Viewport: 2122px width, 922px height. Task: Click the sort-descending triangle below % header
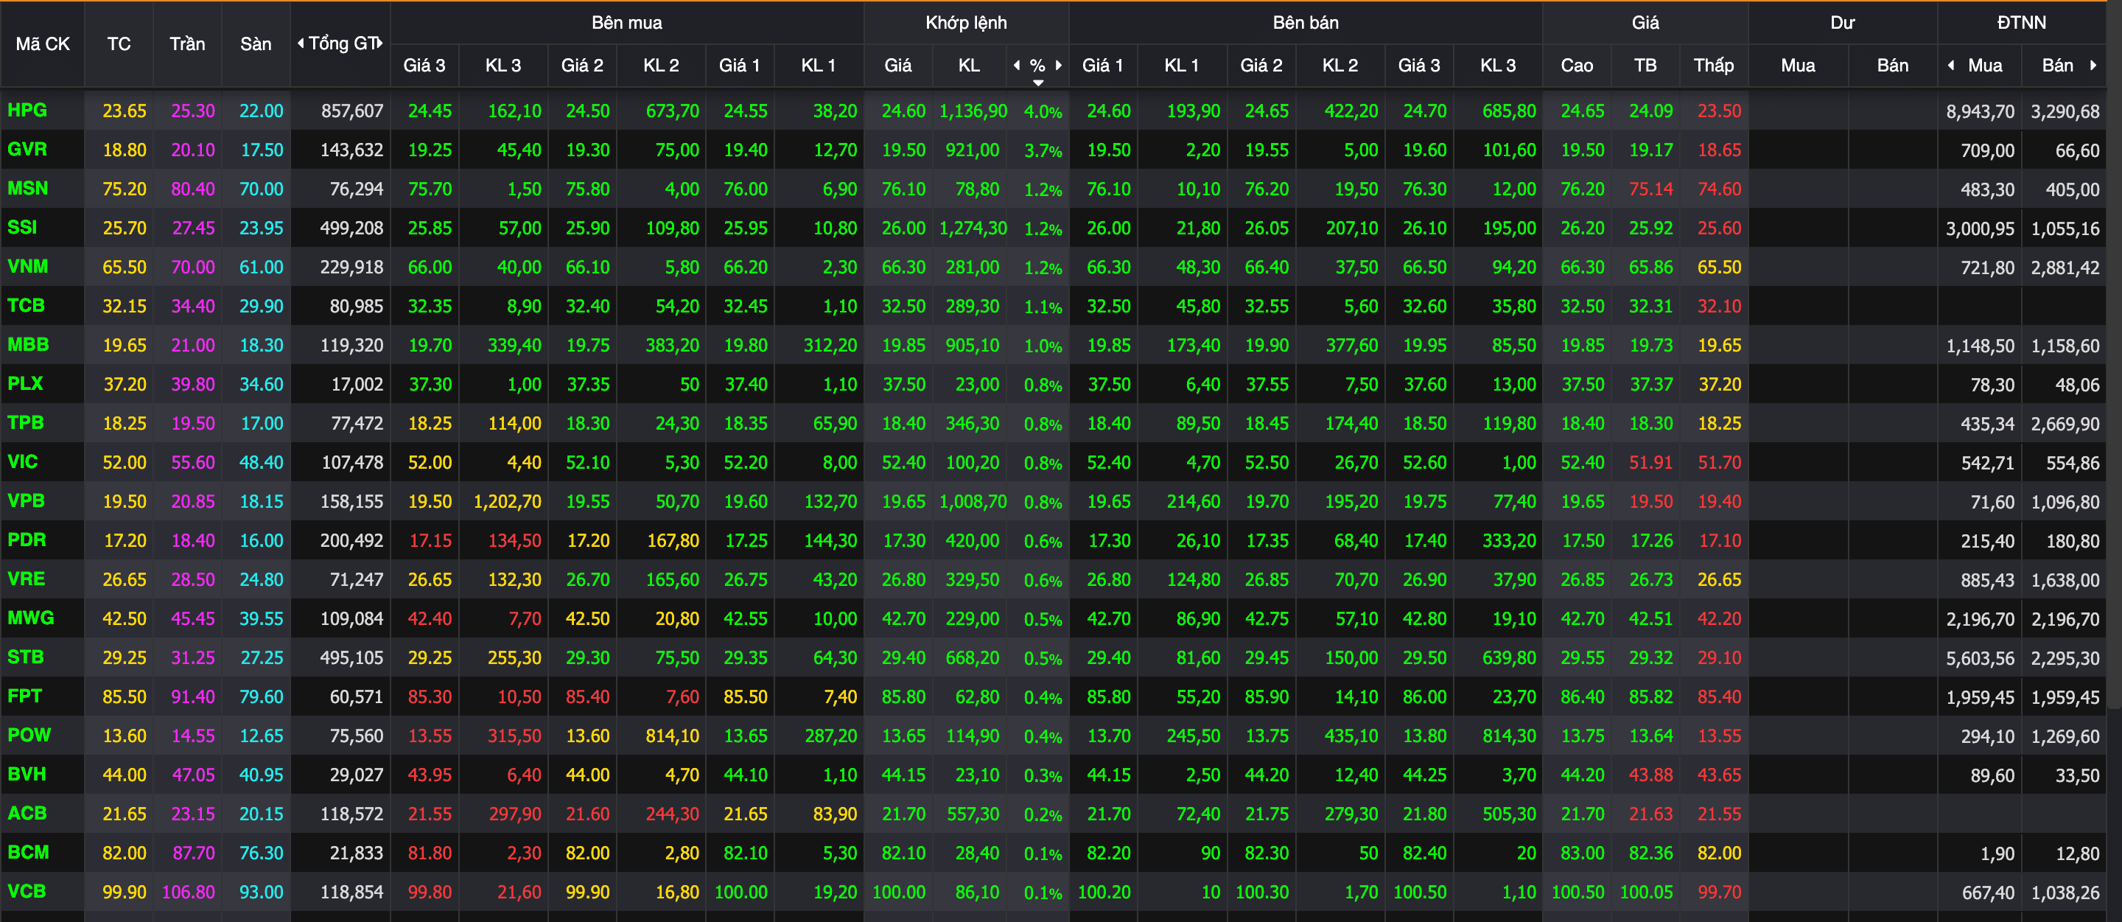pos(1038,83)
